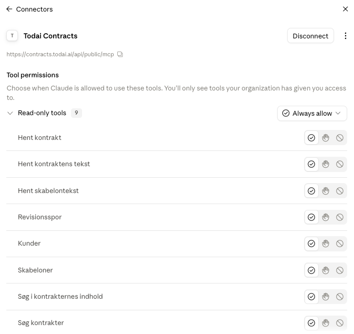Image resolution: width=354 pixels, height=334 pixels.
Task: Block the Hent kontraktens tekst tool
Action: pyautogui.click(x=340, y=164)
